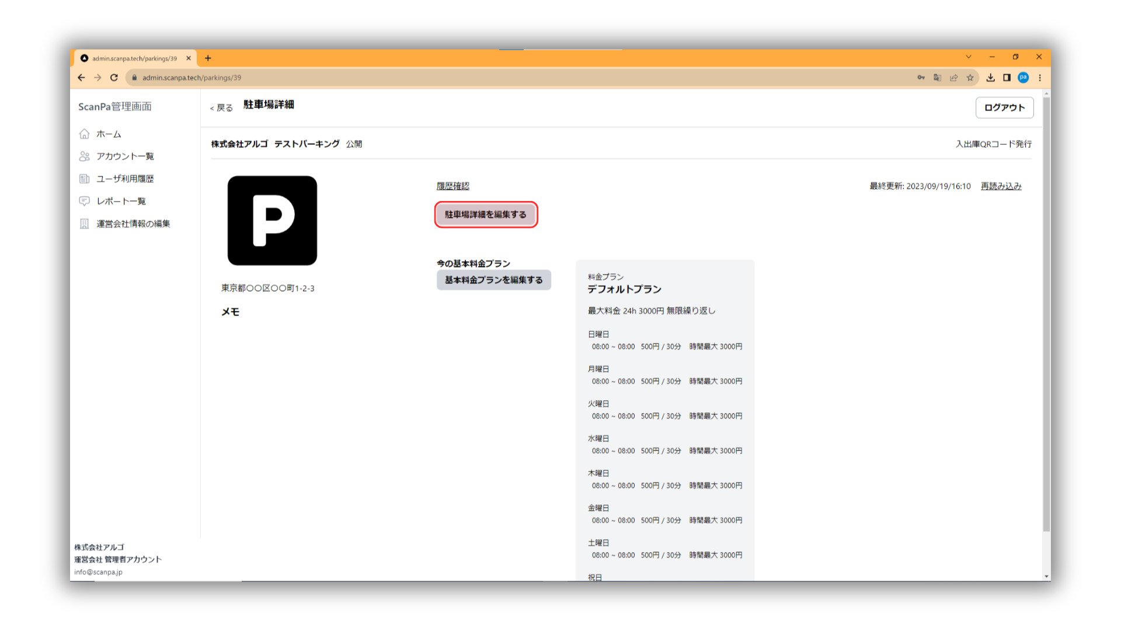Image resolution: width=1121 pixels, height=631 pixels.
Task: Open the Chrome three-dot menu
Action: tap(1040, 77)
